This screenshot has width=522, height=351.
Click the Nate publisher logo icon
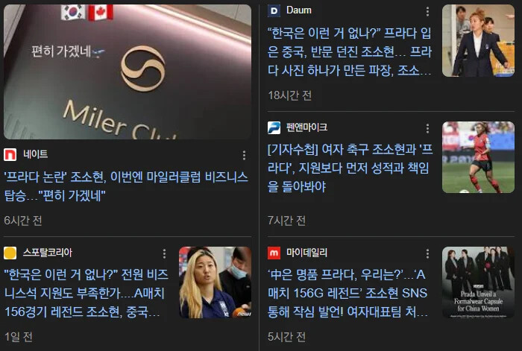10,155
